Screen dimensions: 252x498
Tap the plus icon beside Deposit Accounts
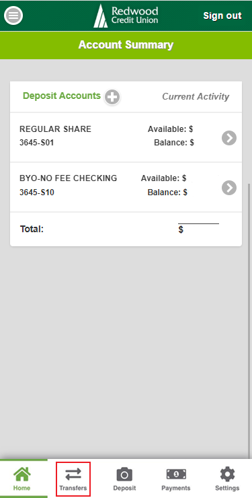point(112,97)
